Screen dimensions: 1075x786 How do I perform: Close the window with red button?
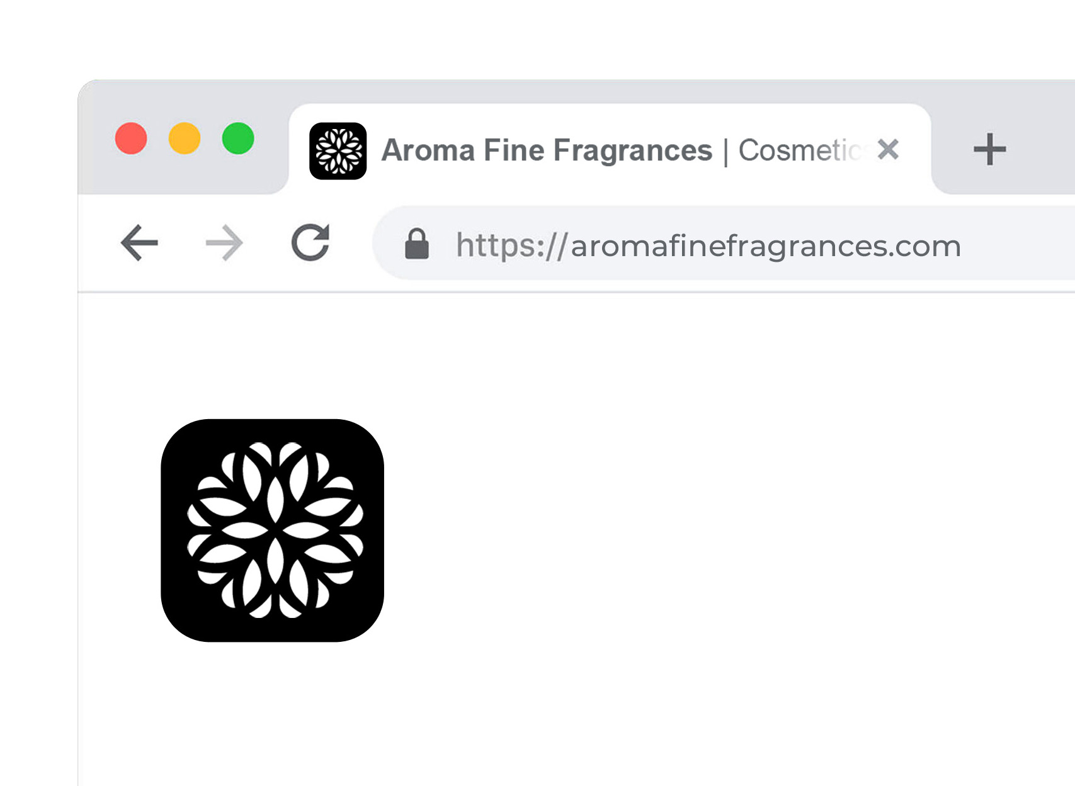(x=131, y=138)
